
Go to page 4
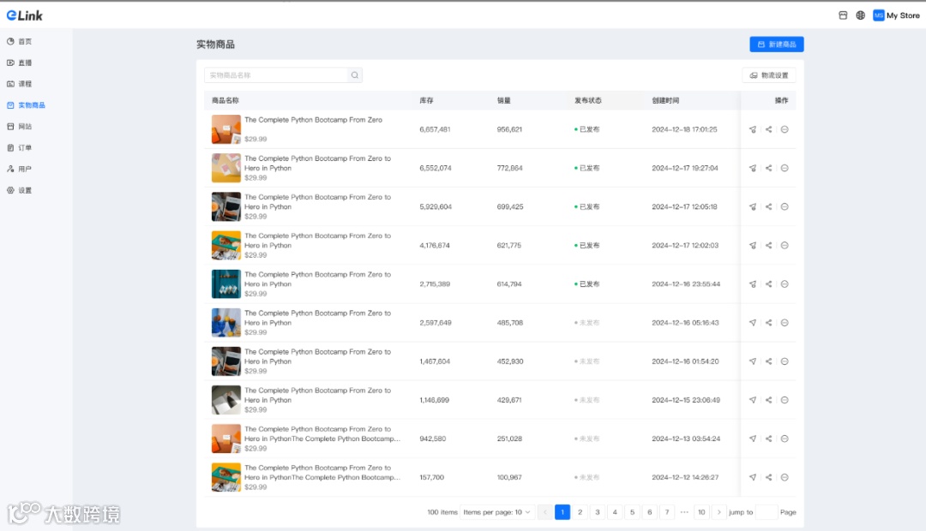[615, 512]
